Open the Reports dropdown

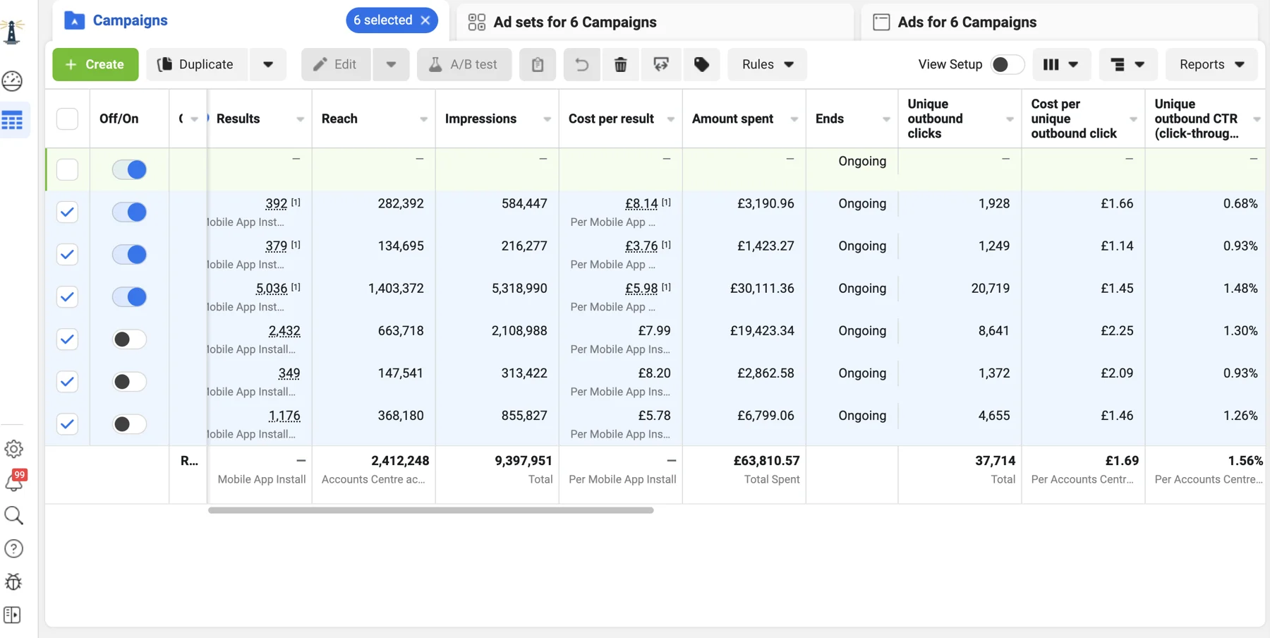[x=1211, y=64]
